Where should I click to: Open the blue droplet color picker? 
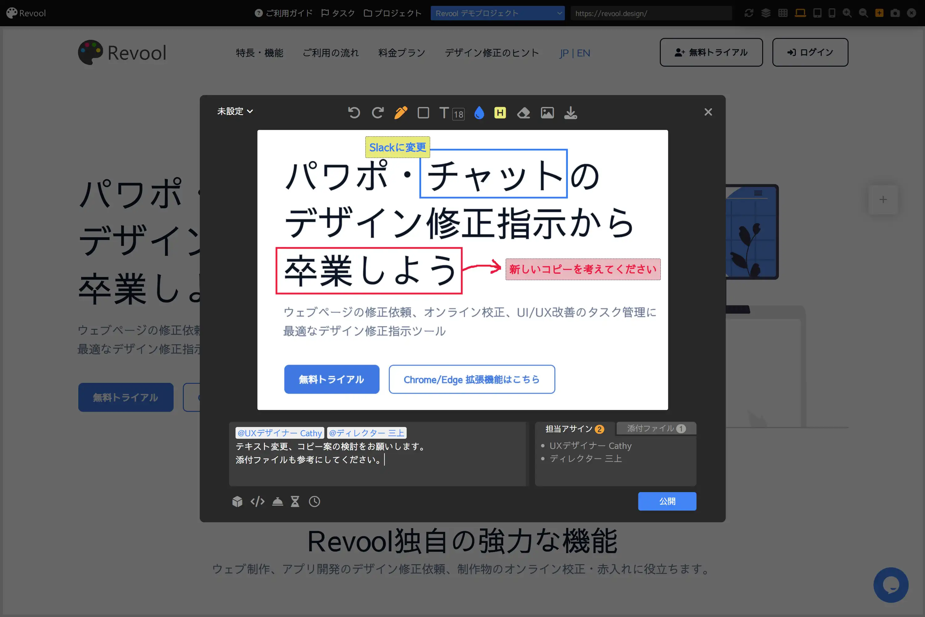[x=479, y=113]
